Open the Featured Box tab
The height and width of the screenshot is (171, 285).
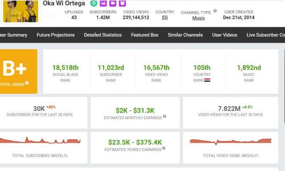point(145,35)
